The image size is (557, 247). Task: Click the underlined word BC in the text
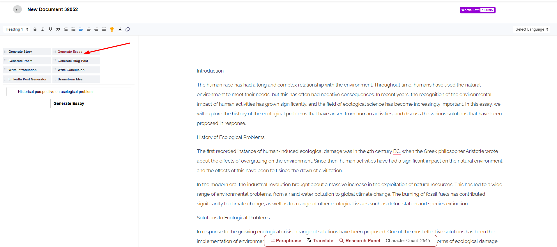(x=397, y=151)
